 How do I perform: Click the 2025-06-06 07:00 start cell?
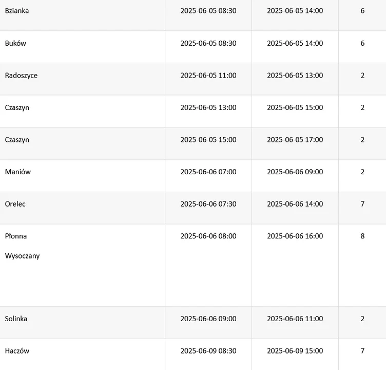coord(208,172)
